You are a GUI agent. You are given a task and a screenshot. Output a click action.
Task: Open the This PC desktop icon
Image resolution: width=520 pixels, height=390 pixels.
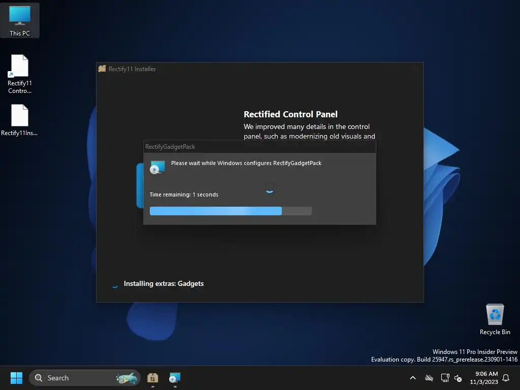(20, 20)
